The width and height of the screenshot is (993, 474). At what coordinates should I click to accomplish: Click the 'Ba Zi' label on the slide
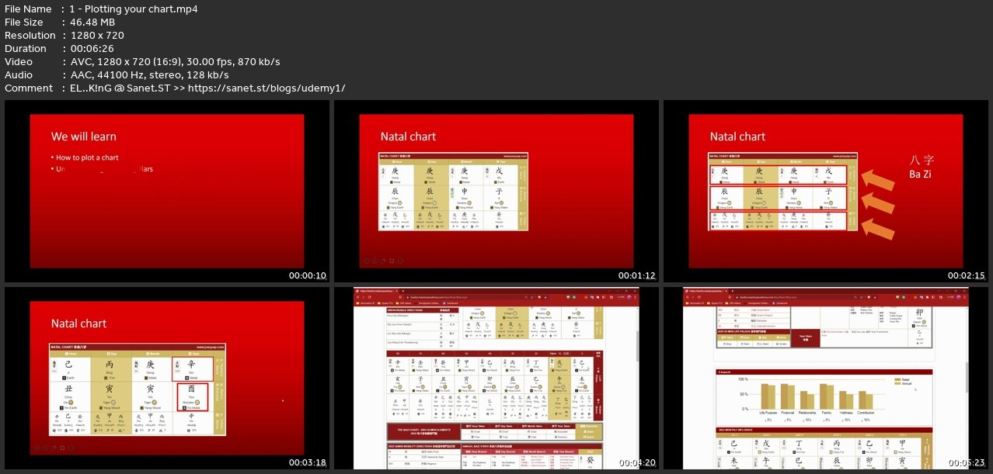pos(920,175)
